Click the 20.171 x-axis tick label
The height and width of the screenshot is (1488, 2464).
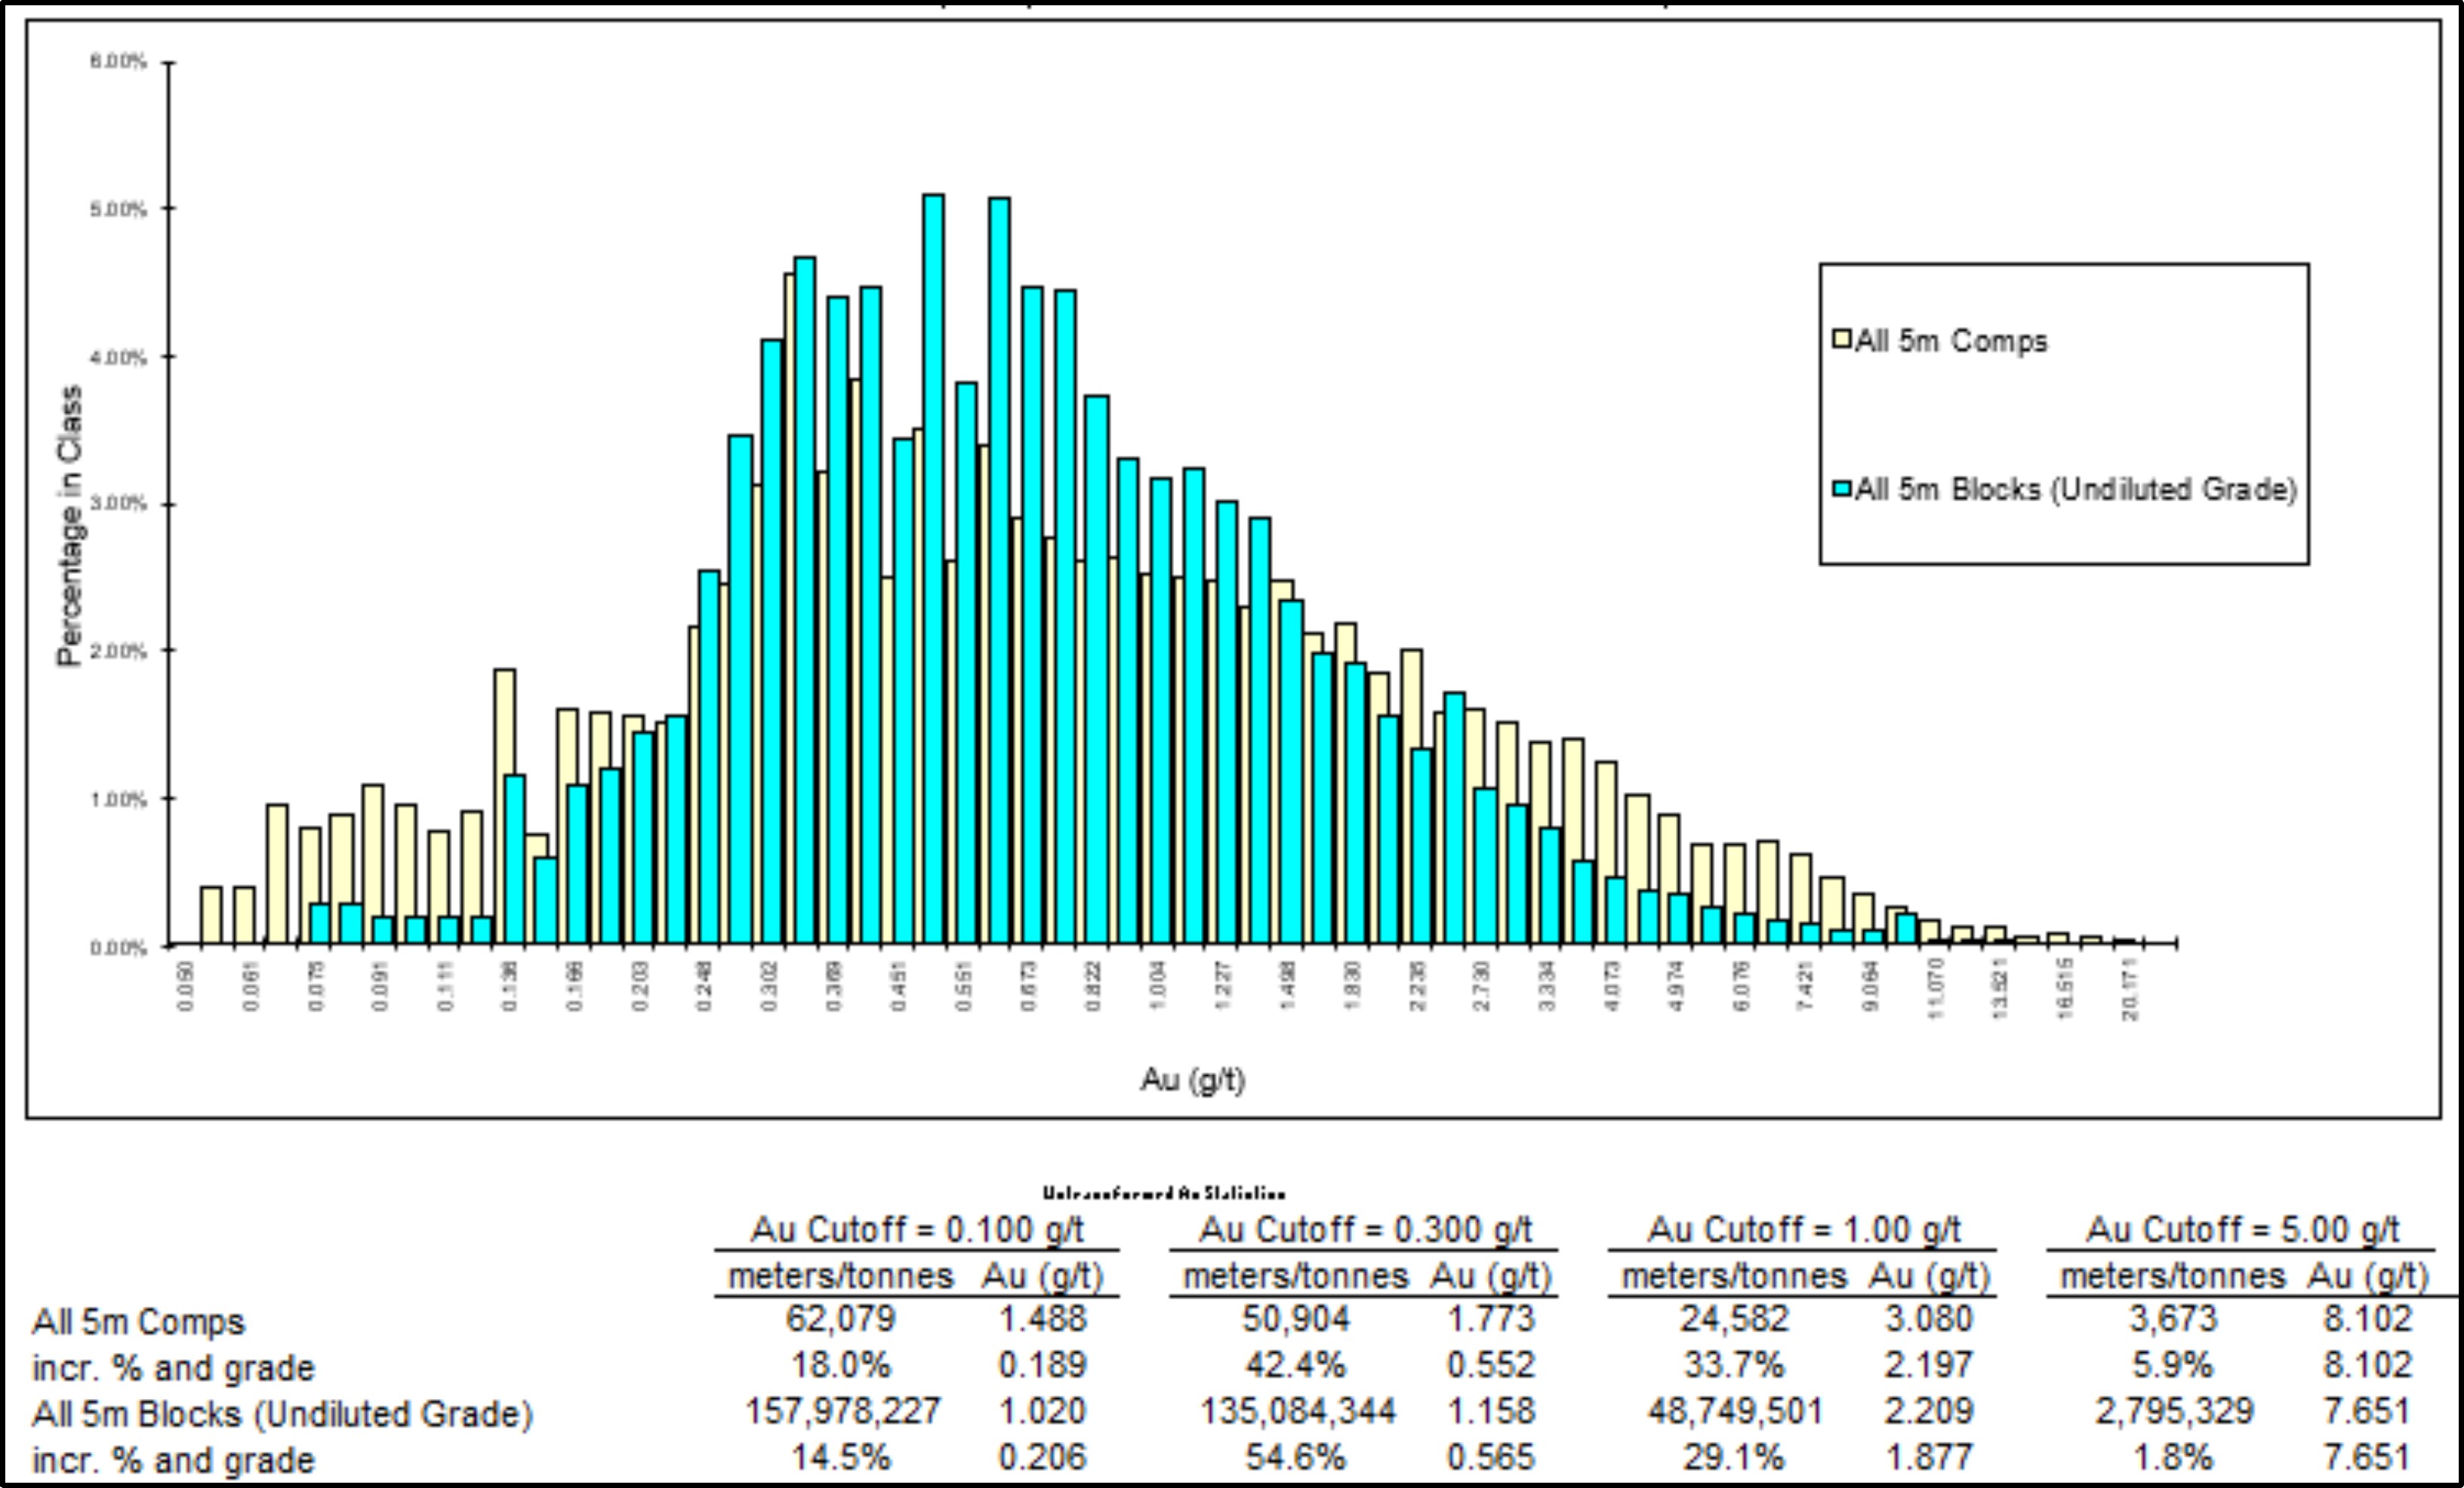(2129, 989)
